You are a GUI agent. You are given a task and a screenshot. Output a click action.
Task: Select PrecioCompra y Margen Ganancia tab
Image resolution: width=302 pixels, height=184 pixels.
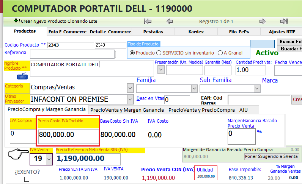pyautogui.click(x=47, y=109)
